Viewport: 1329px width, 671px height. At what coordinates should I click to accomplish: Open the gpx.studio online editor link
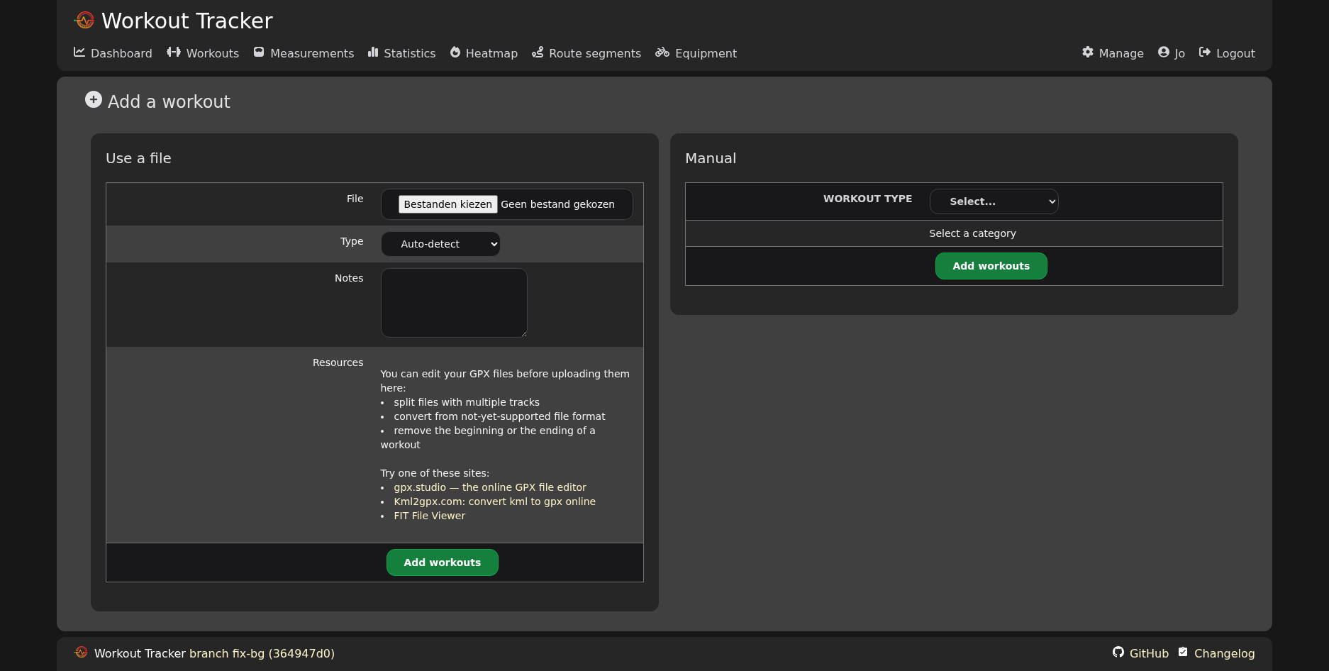tap(489, 487)
